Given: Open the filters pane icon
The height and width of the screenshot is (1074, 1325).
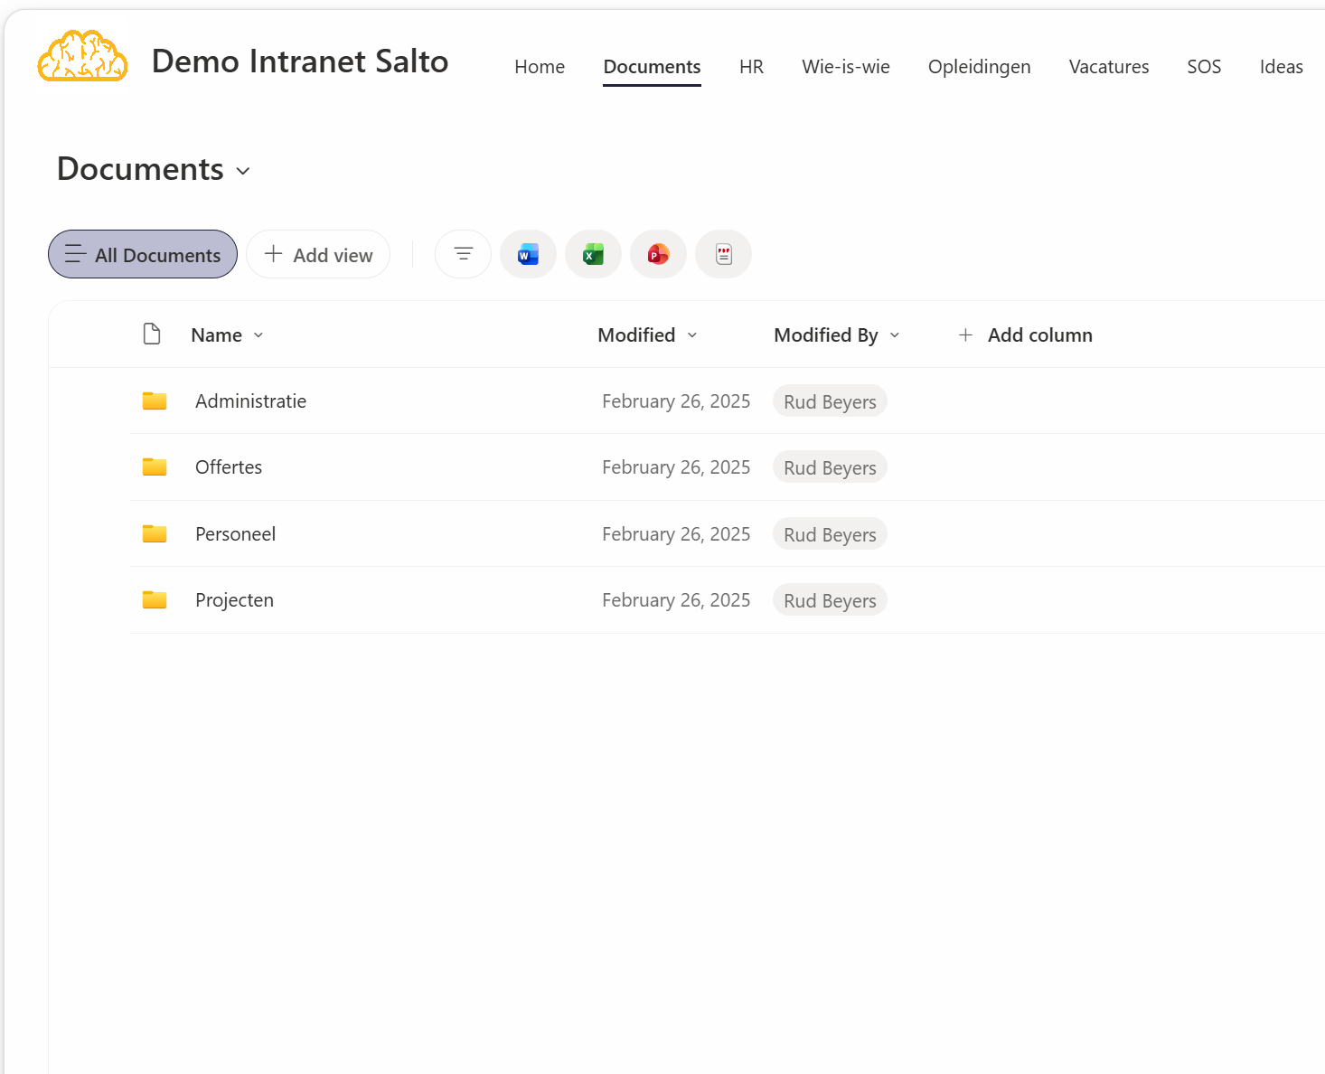Looking at the screenshot, I should click(463, 254).
